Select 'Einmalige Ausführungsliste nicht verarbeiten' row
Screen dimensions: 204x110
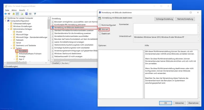pyautogui.click(x=74, y=48)
